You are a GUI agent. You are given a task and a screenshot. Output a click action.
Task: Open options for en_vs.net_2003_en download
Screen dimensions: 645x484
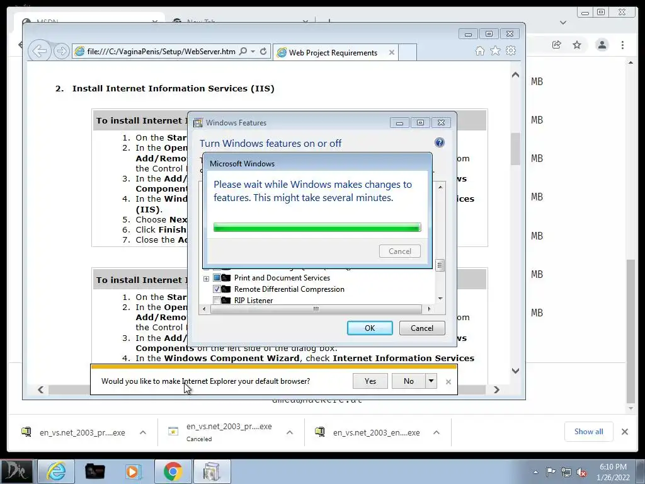coord(437,432)
